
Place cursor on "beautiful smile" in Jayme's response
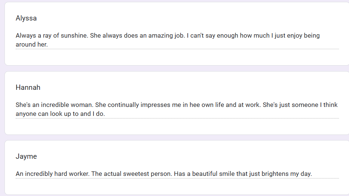213,174
